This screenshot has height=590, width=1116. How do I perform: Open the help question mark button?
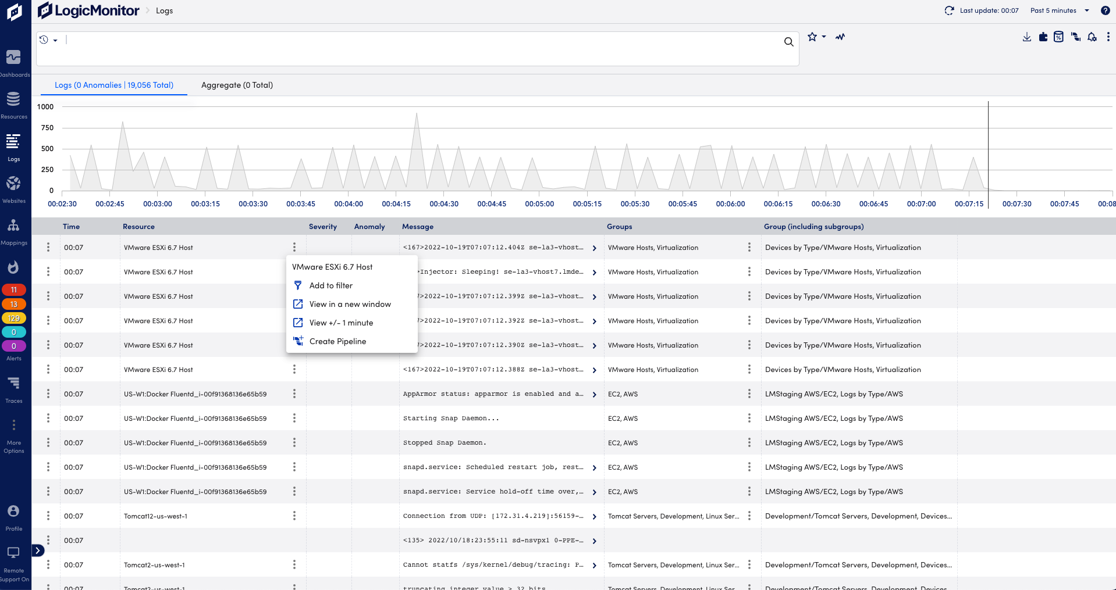(1106, 10)
